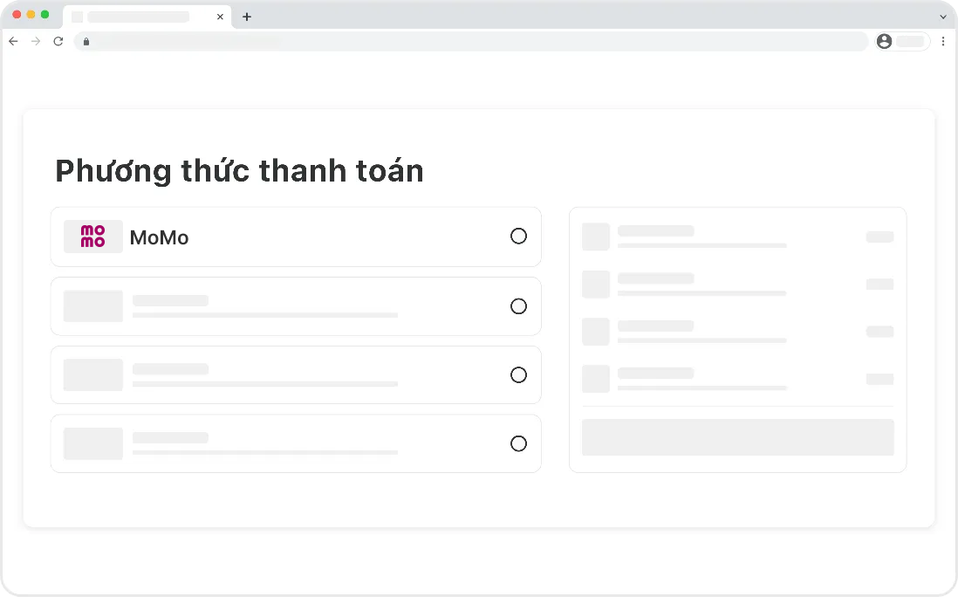Click the first item thumbnail in summary panel

[596, 237]
